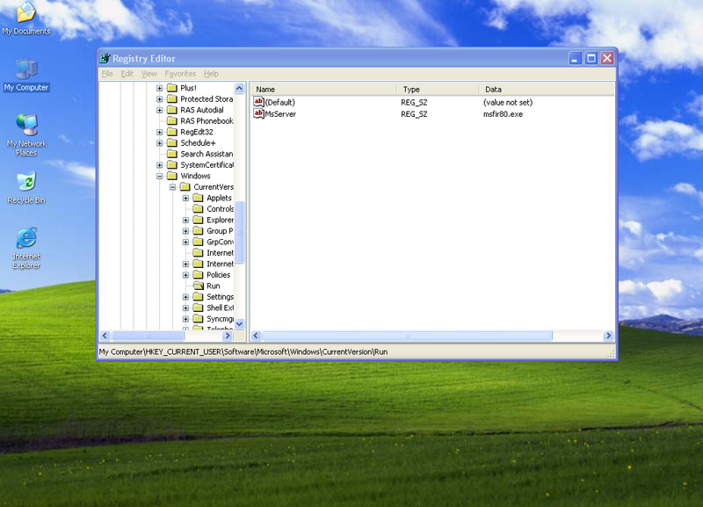Click the tree pane's scroll down arrow
This screenshot has width=703, height=507.
pyautogui.click(x=239, y=323)
